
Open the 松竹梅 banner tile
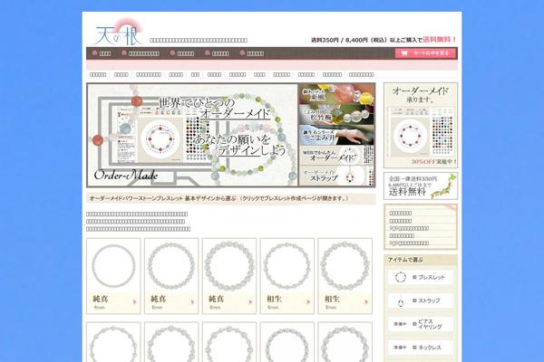[x=336, y=115]
